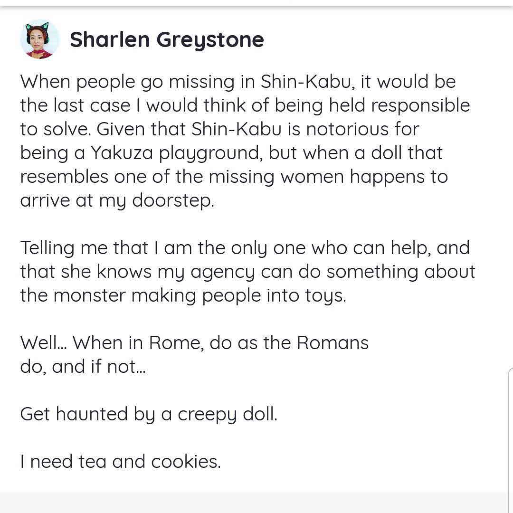Image resolution: width=513 pixels, height=513 pixels.
Task: Open Sharlen Greystone's profile picture
Action: point(40,40)
